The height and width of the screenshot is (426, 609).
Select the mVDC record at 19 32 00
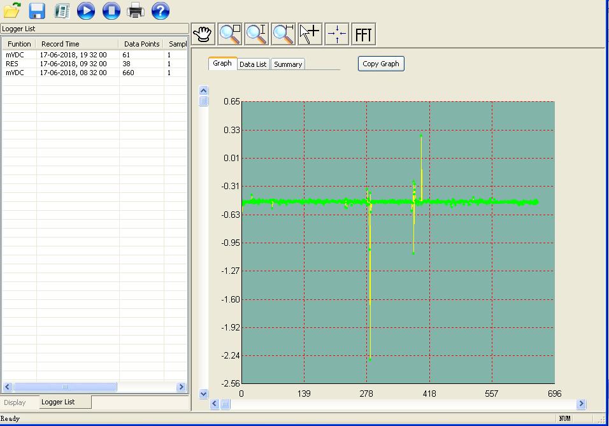[95, 55]
